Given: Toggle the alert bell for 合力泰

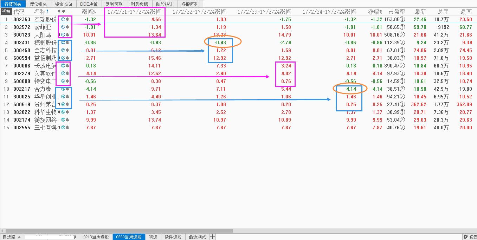Looking at the screenshot, I should point(67,89).
